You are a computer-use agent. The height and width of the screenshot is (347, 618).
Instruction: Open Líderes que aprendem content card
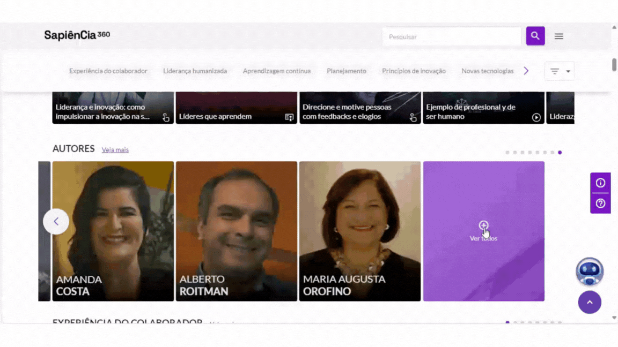point(237,108)
